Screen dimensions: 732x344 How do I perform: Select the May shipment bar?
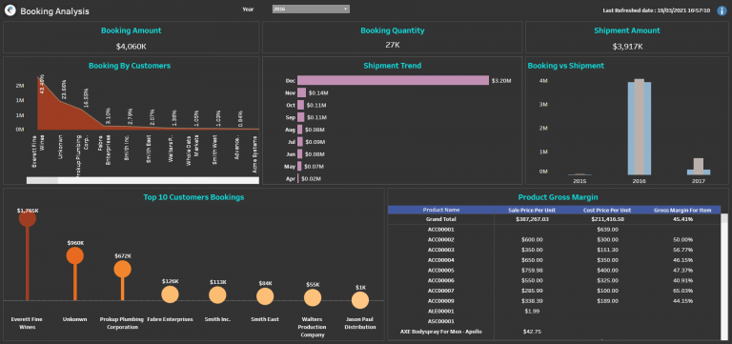[x=299, y=166]
